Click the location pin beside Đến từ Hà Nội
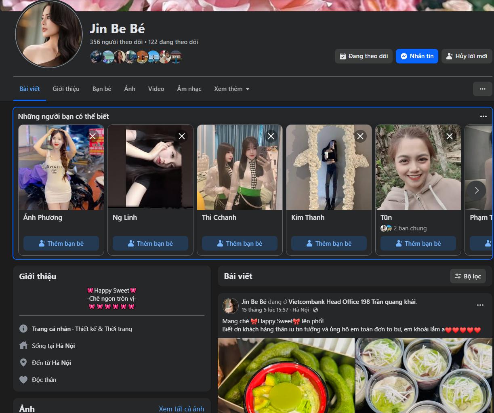The image size is (494, 413). [23, 362]
